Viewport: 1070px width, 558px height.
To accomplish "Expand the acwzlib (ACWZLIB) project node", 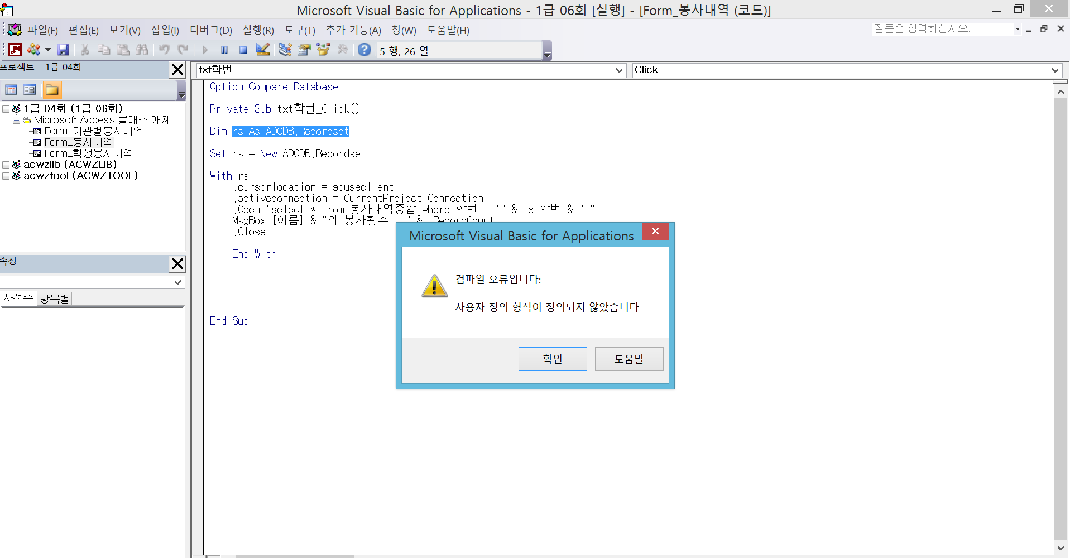I will pos(6,165).
